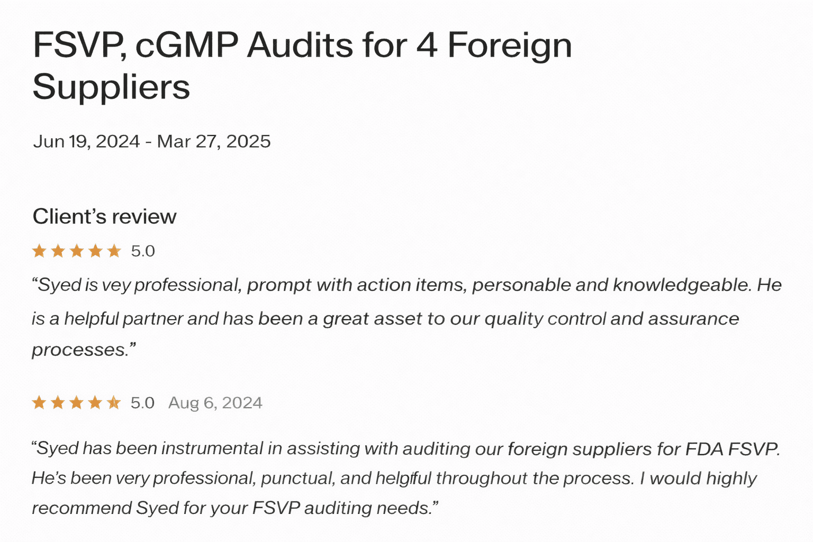Click the date range Jun 19, 2024 - Mar 27, 2025
This screenshot has height=542, width=813.
pos(152,141)
